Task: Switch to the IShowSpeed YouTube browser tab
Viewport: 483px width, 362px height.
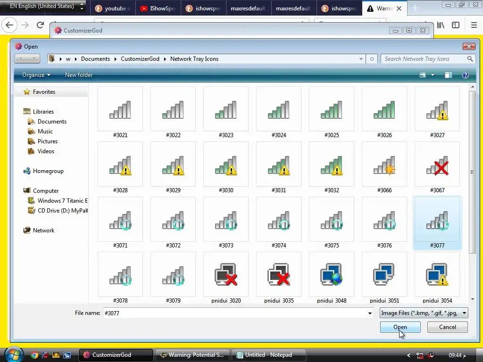Action: [x=158, y=8]
